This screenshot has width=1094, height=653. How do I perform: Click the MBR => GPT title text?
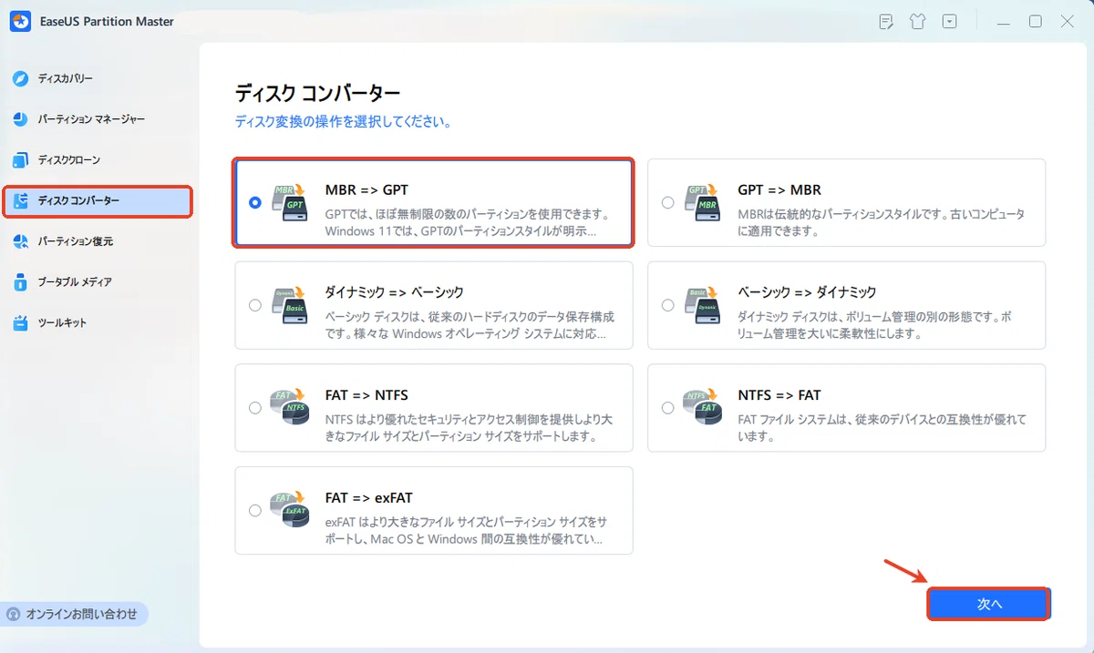pyautogui.click(x=366, y=190)
